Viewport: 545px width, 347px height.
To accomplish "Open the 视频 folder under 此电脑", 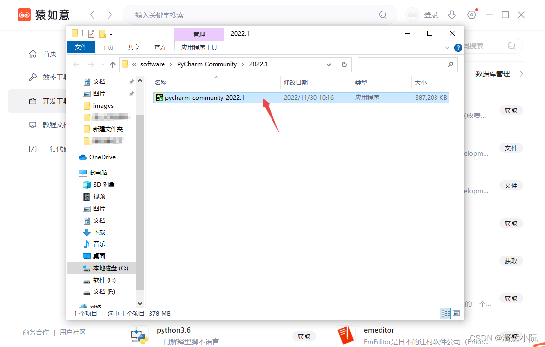I will [x=99, y=196].
